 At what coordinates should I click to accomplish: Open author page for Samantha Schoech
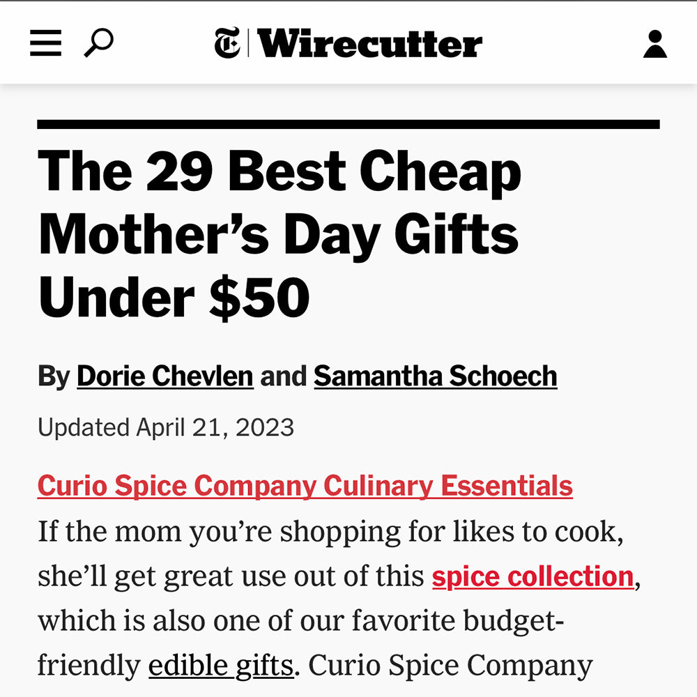click(x=435, y=376)
